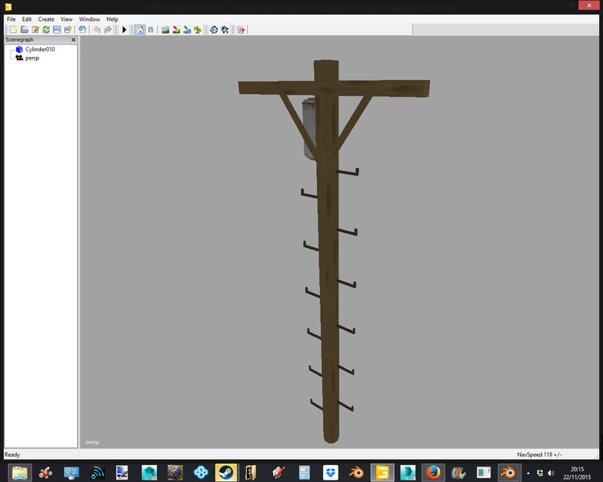The height and width of the screenshot is (482, 603).
Task: Click the Redo arrow icon
Action: 108,30
